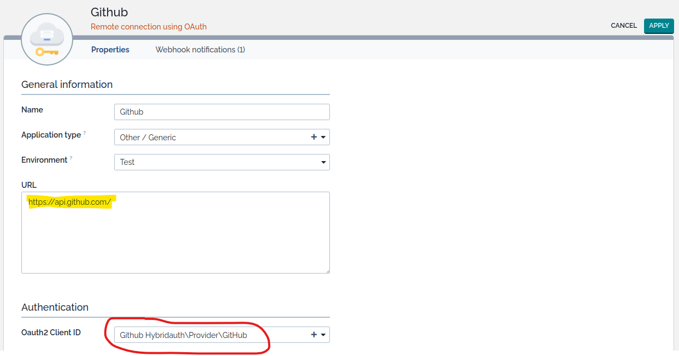Image resolution: width=679 pixels, height=356 pixels.
Task: Click the cloud and key connection icon
Action: coord(47,40)
